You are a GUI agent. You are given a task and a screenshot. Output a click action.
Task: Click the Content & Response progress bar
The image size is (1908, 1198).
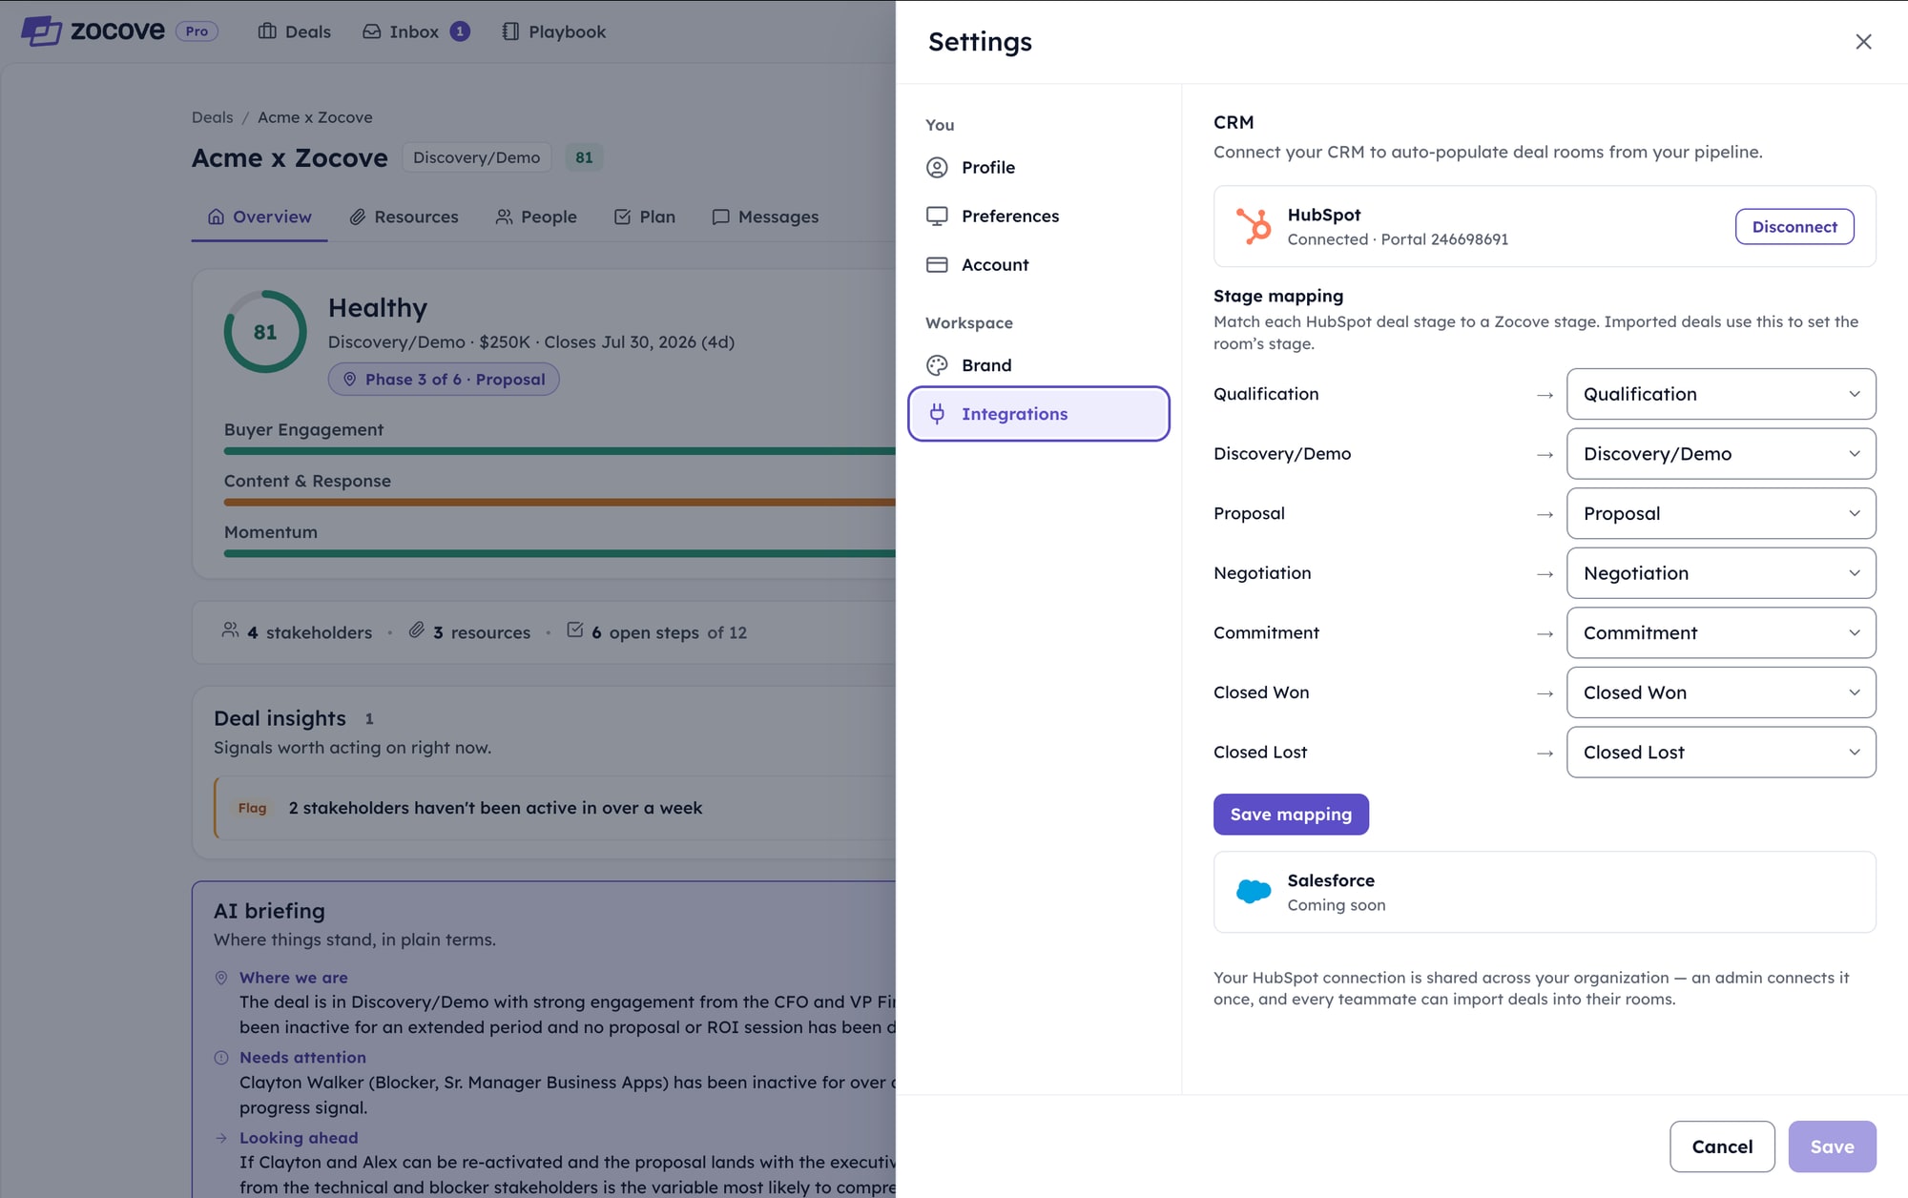(x=560, y=503)
